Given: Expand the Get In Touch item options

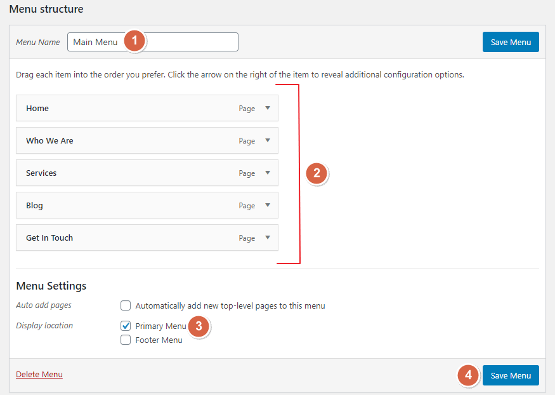Looking at the screenshot, I should 268,238.
